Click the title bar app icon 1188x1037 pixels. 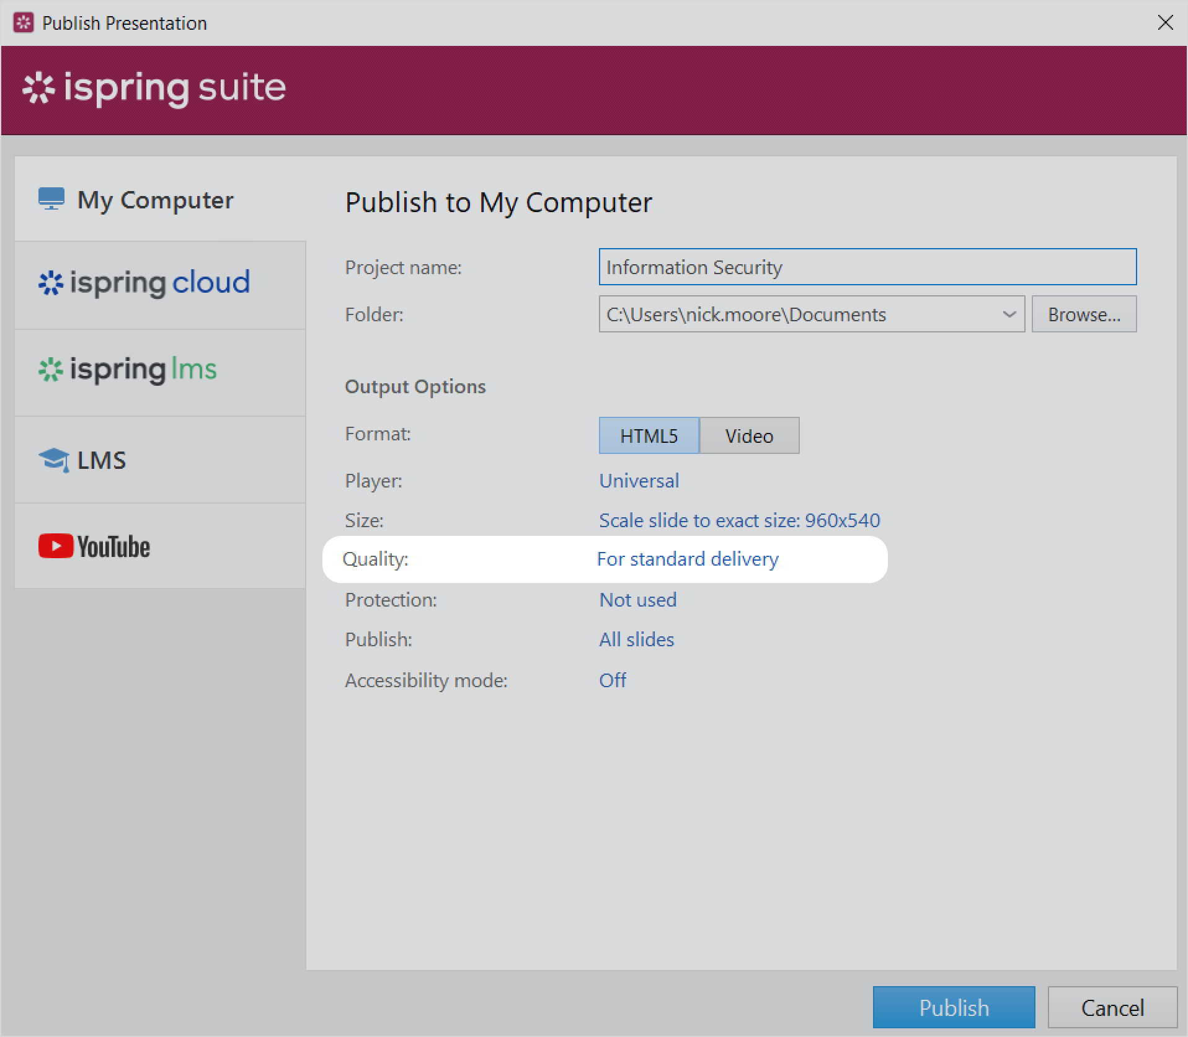tap(23, 23)
